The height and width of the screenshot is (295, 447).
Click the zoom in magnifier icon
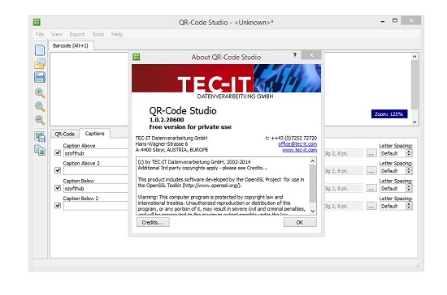pyautogui.click(x=40, y=92)
